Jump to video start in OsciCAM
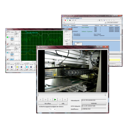This screenshot has width=128, height=128. [x=41, y=99]
